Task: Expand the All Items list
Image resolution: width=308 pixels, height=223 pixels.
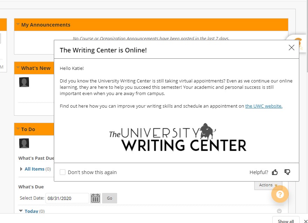Action: tap(21, 168)
